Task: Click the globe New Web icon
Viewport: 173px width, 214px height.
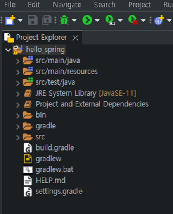Action: coord(159,20)
